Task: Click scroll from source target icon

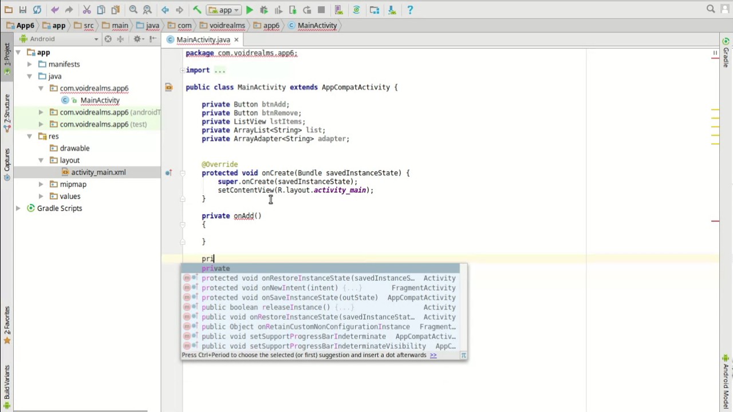Action: 108,39
